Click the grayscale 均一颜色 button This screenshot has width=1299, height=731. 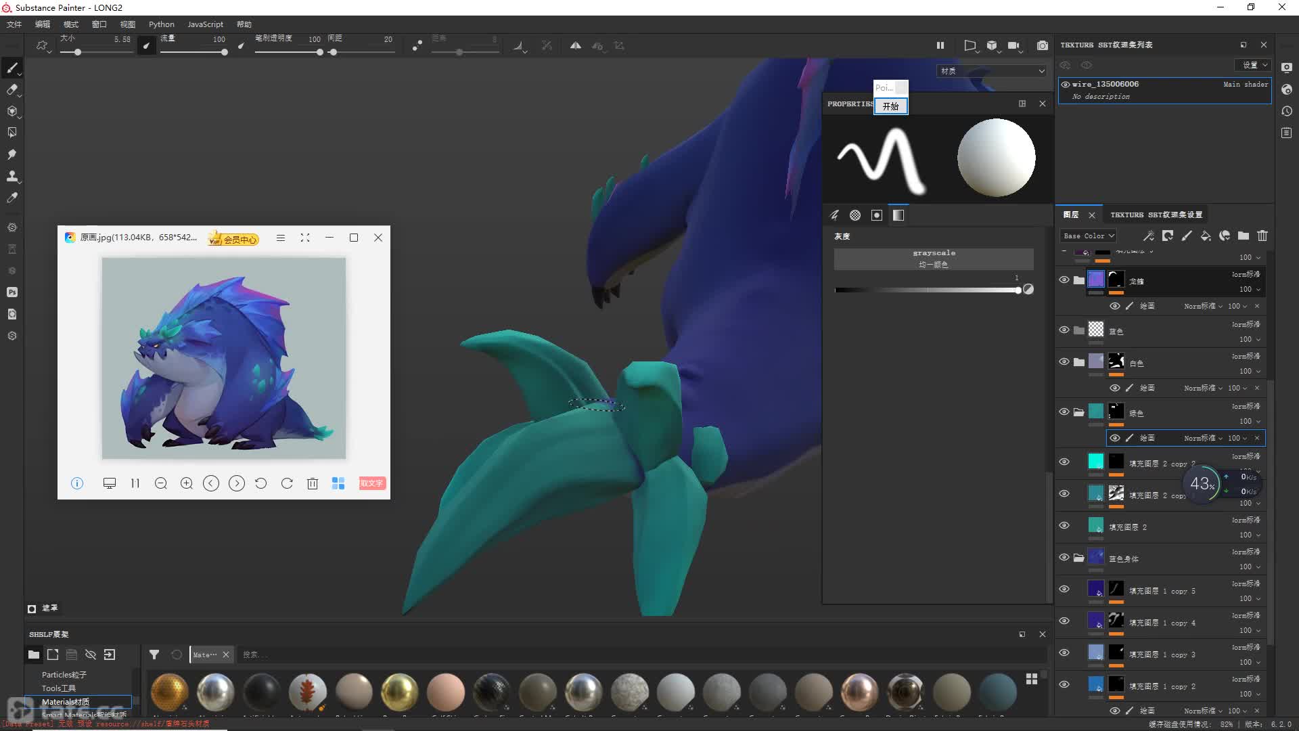pyautogui.click(x=934, y=259)
